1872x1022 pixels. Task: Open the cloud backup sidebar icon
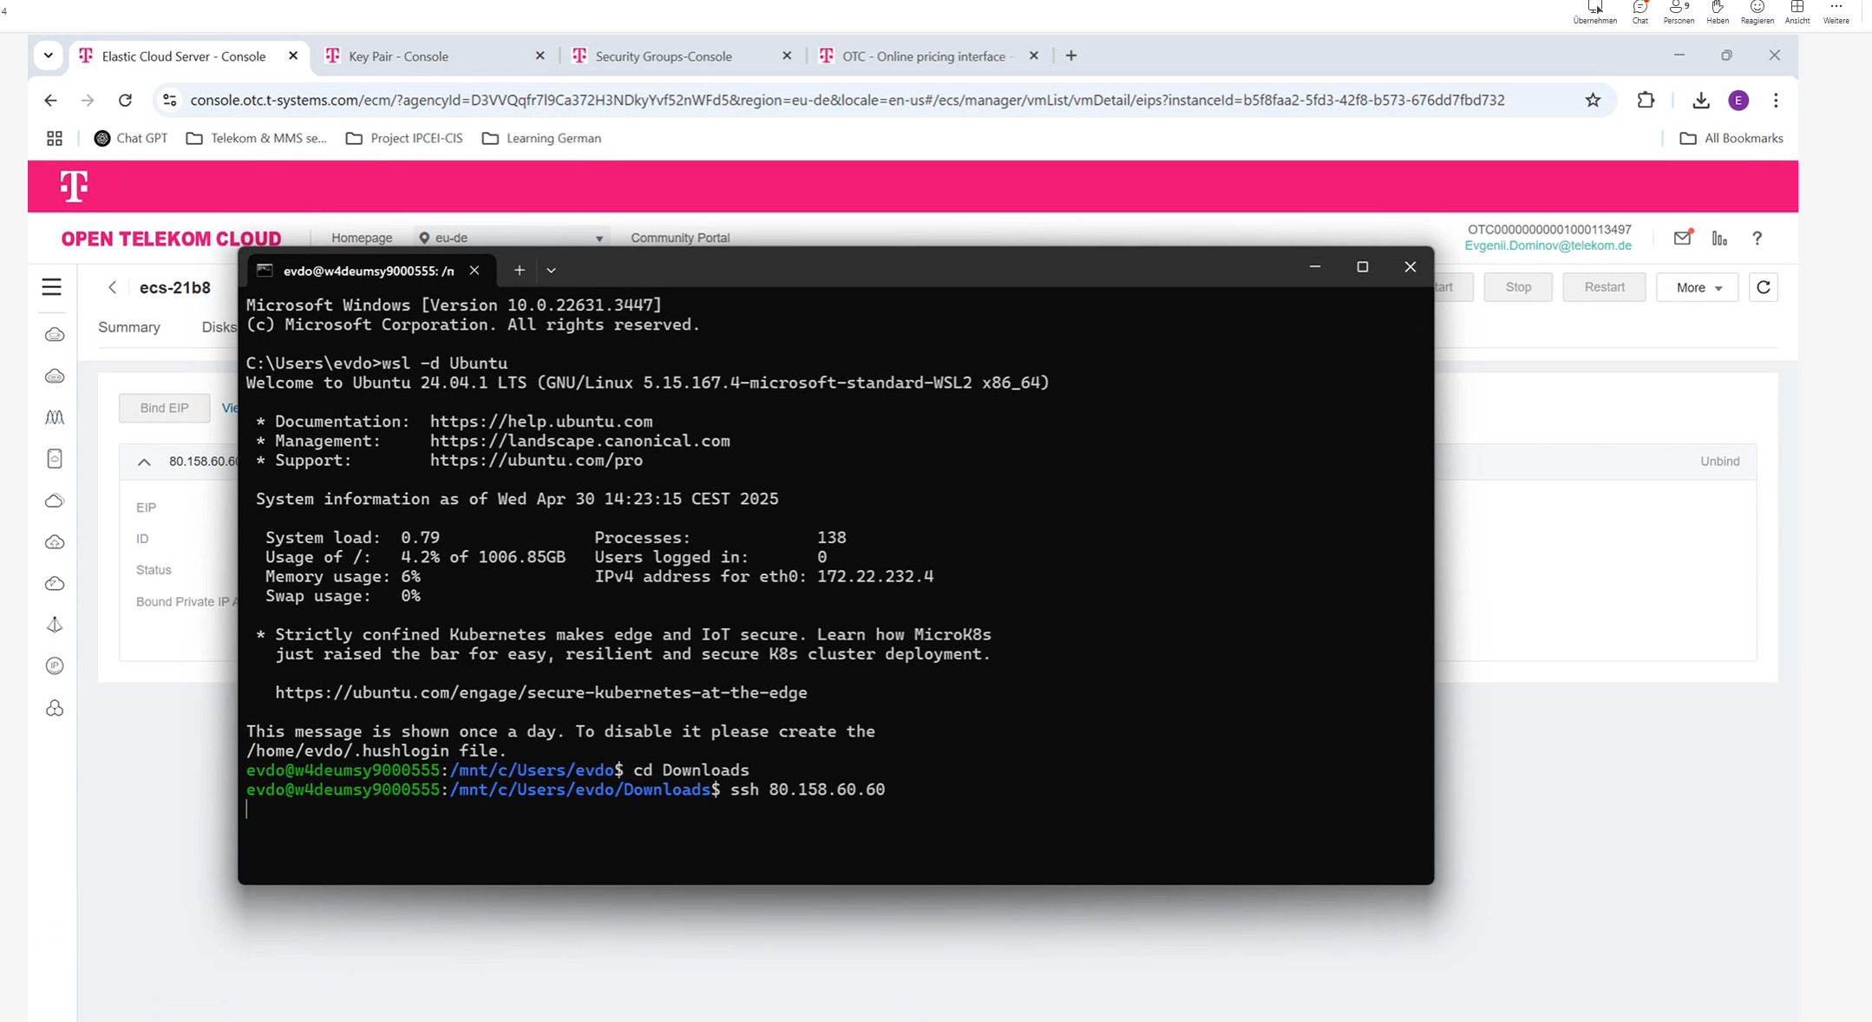(x=55, y=501)
